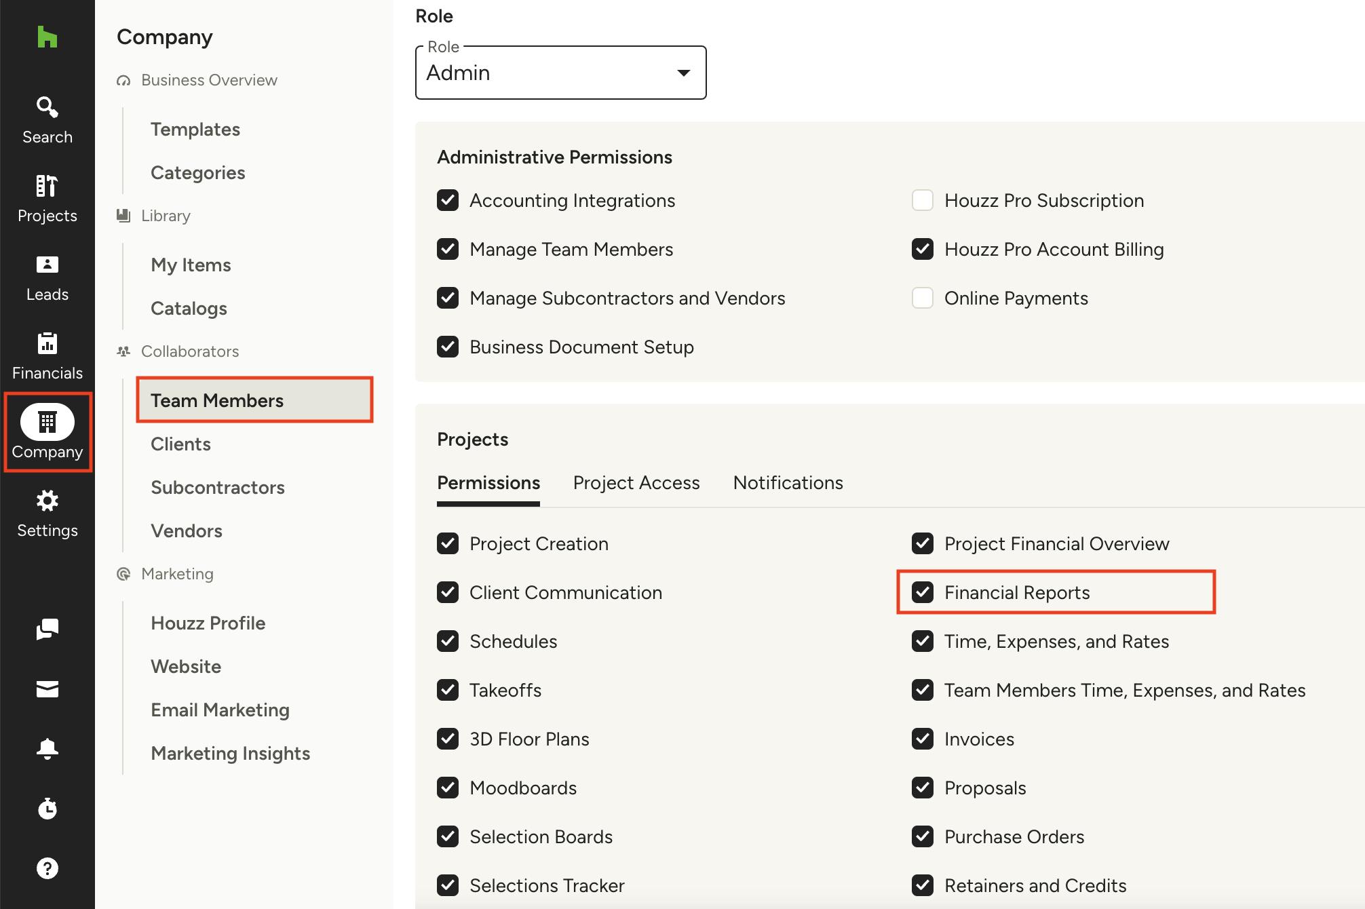Select the Company building icon
Viewport: 1365px width, 909px height.
(47, 422)
